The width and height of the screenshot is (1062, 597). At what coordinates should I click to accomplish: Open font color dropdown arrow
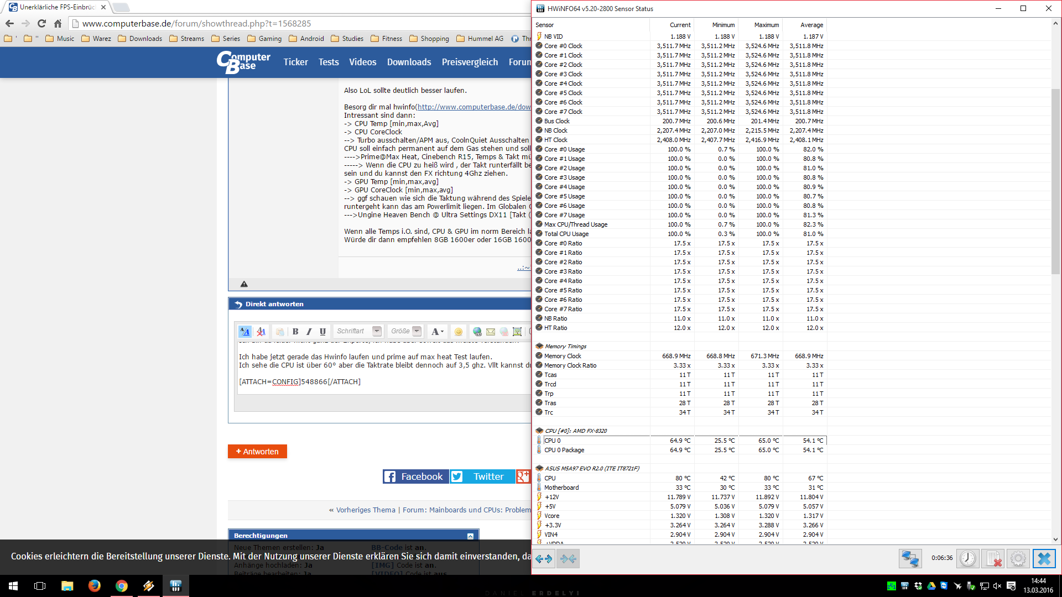point(442,332)
